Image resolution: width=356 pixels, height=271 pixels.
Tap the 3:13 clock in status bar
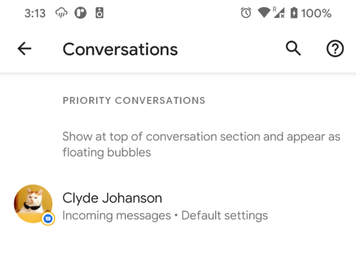click(x=35, y=14)
